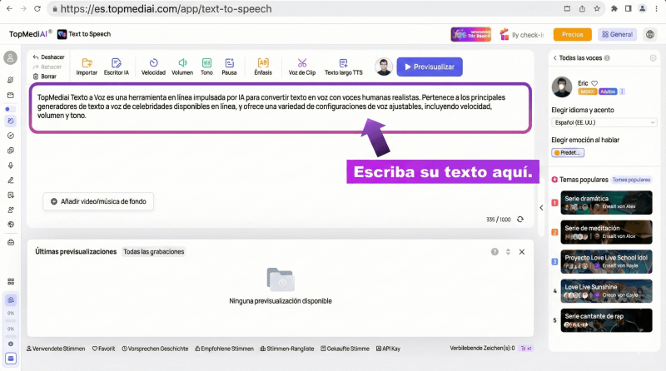Close the previews panel
Viewport: 666px width, 371px height.
[522, 252]
